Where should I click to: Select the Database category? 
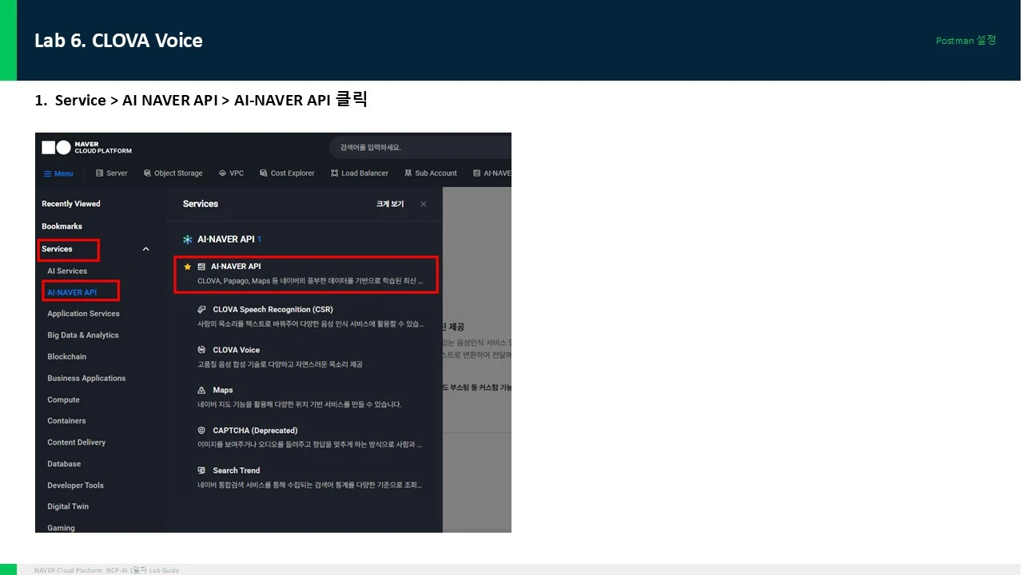click(64, 464)
